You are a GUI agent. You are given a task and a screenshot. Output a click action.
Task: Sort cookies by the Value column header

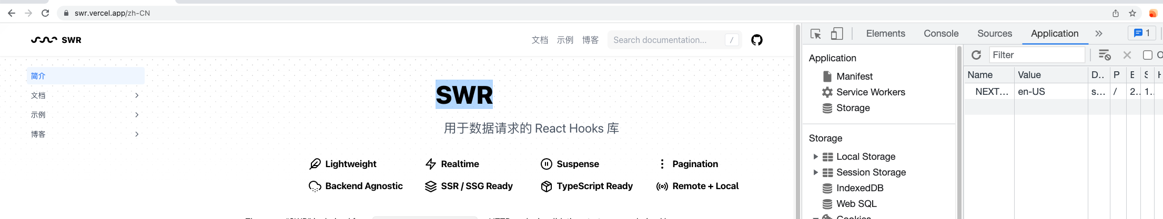pyautogui.click(x=1051, y=75)
